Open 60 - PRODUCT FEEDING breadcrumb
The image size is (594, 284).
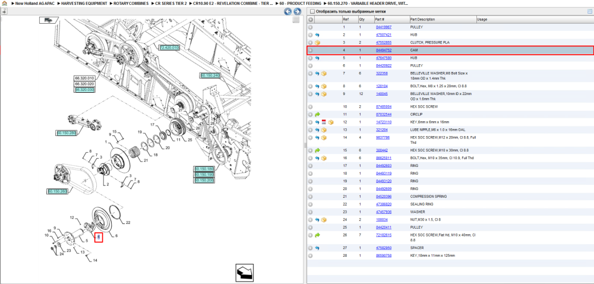click(301, 3)
